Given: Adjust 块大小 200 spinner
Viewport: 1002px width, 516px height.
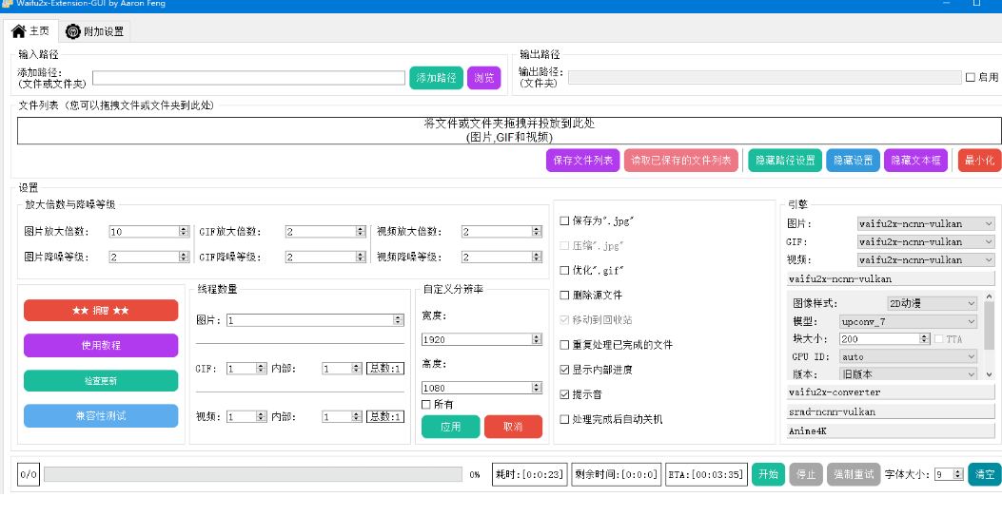Looking at the screenshot, I should (925, 339).
